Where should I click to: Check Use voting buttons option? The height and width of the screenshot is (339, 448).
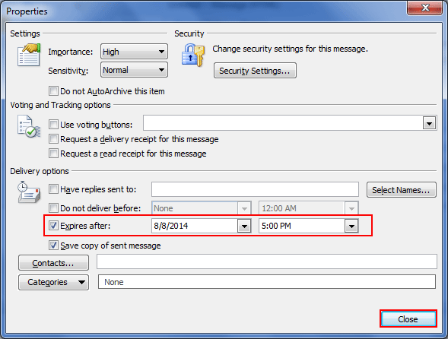[x=53, y=125]
